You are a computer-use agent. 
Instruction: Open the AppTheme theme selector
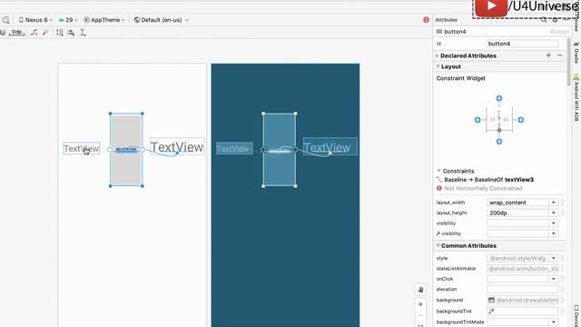point(104,20)
